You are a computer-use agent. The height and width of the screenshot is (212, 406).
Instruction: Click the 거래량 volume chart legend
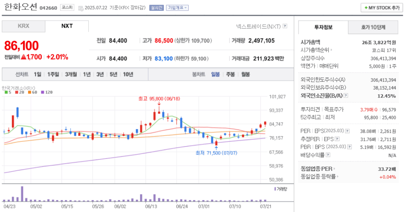click(x=281, y=189)
